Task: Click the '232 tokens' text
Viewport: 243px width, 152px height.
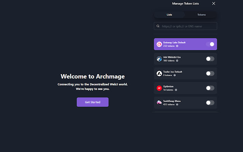Action: click(x=169, y=46)
